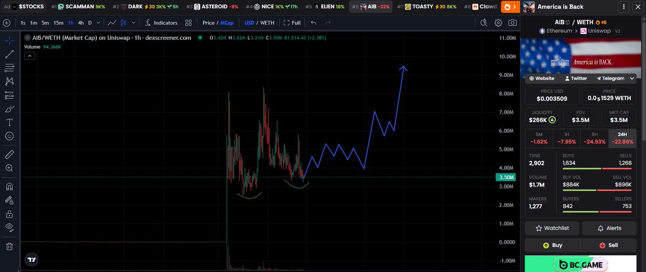This screenshot has width=646, height=272.
Task: Expand trending list with orange flame button
Action: (510, 7)
